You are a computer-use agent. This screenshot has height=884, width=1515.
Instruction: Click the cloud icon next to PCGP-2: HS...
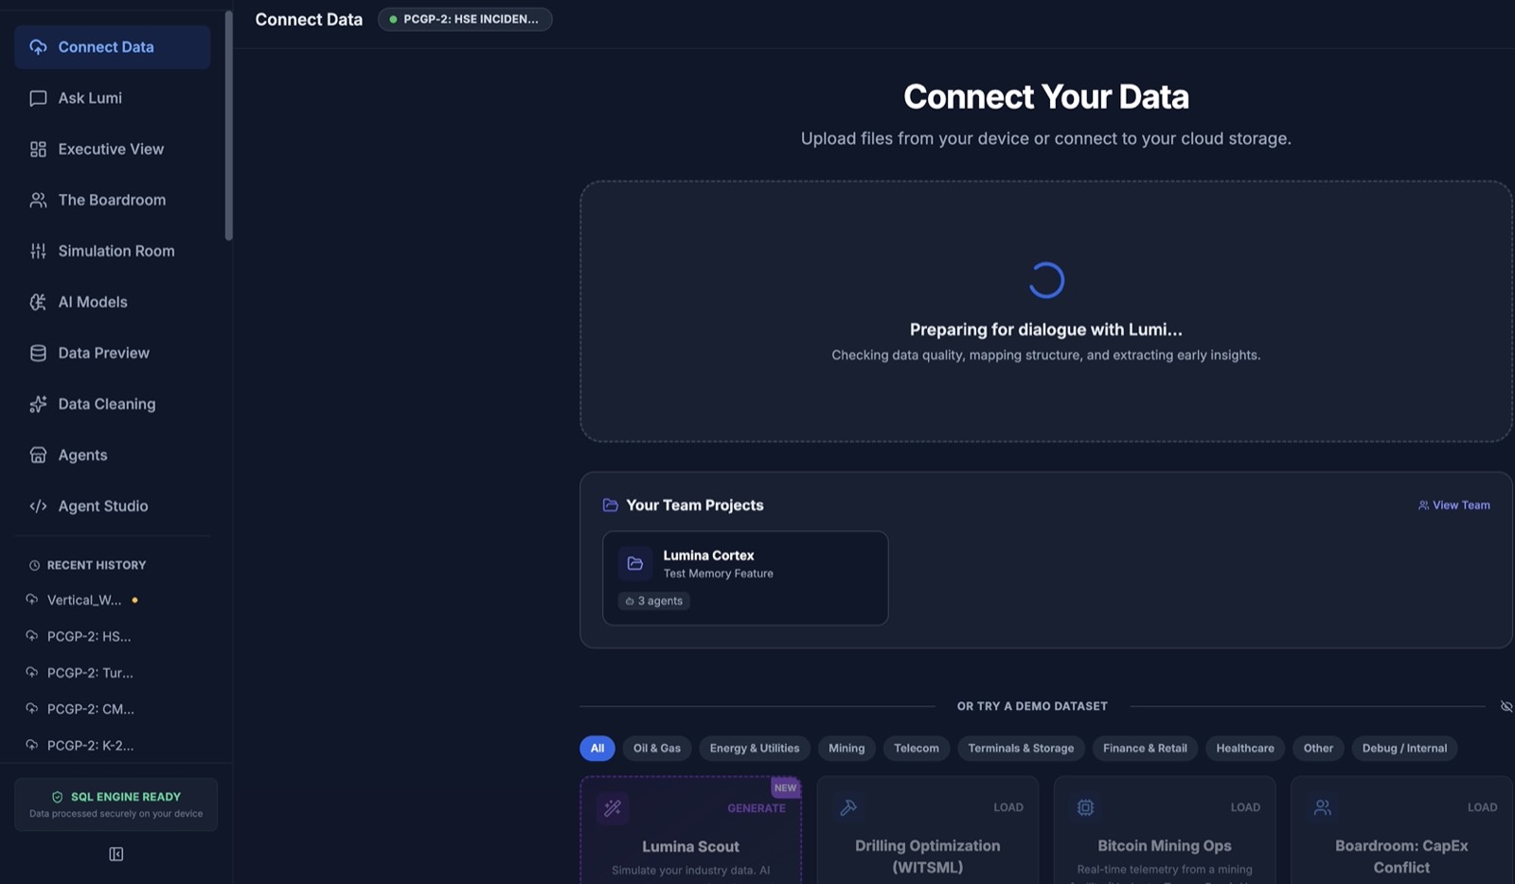[32, 636]
